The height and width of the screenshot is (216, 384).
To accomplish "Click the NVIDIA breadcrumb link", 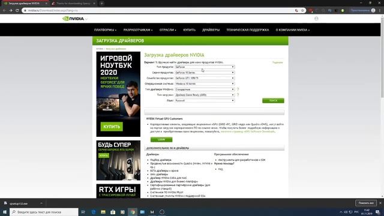I will 100,49.
